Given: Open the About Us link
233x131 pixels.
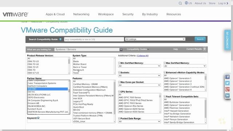Looking at the screenshot, I should [x=200, y=3].
